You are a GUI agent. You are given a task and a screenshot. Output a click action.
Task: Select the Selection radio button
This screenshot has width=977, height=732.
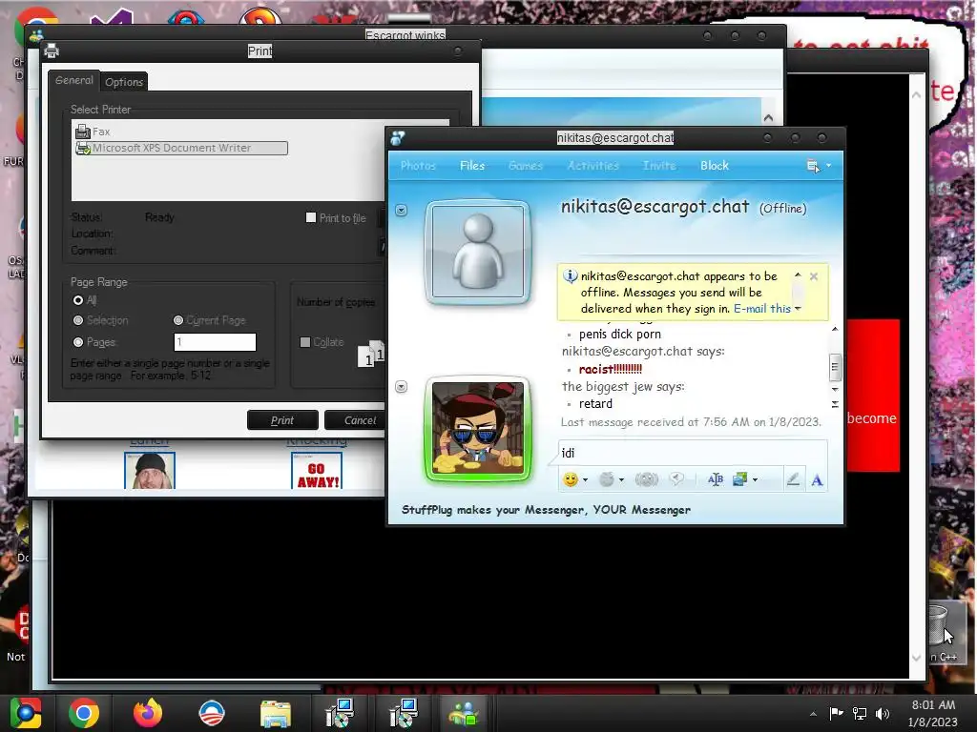[x=78, y=320]
